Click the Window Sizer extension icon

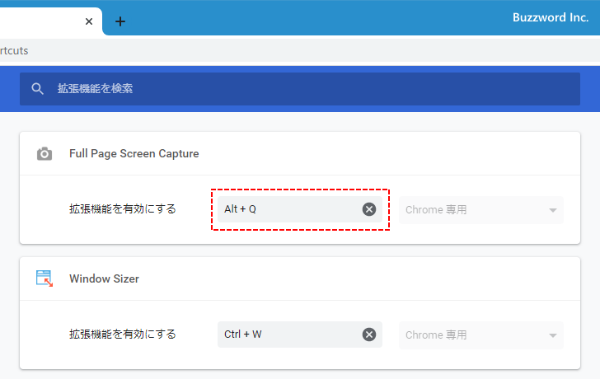tap(45, 278)
